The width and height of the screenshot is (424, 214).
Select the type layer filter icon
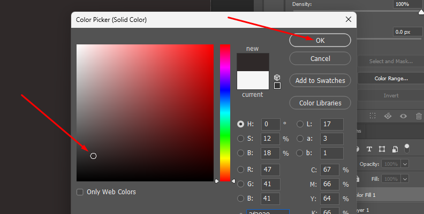coord(369,149)
